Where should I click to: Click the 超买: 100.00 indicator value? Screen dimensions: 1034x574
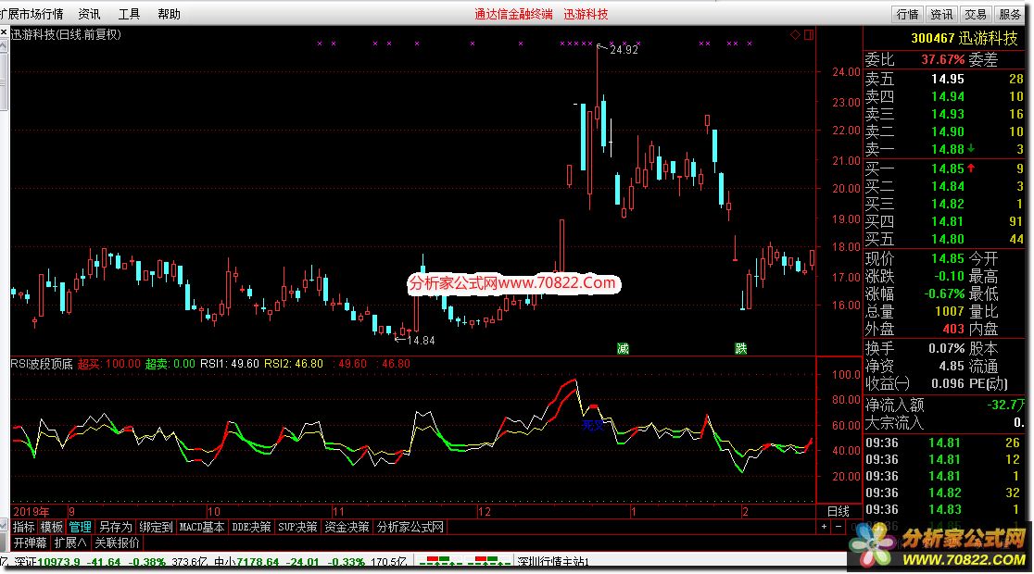pos(109,363)
